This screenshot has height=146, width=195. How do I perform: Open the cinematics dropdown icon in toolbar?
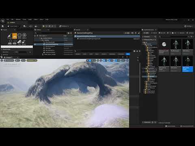pos(37,26)
